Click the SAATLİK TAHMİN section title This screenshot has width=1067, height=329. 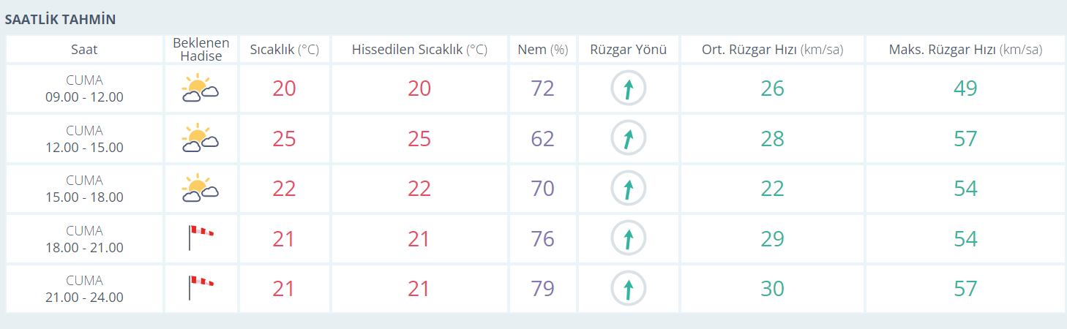point(60,20)
